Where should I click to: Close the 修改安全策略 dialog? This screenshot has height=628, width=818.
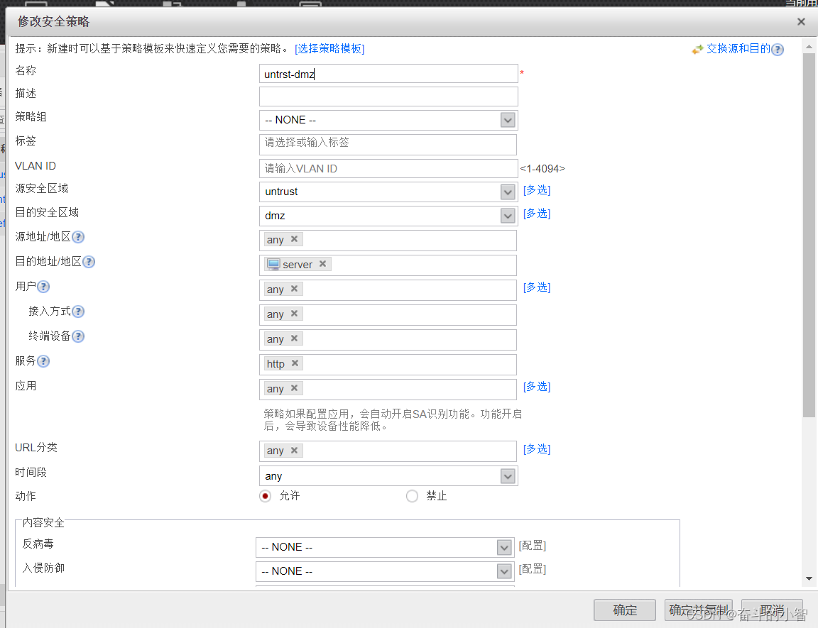tap(801, 22)
